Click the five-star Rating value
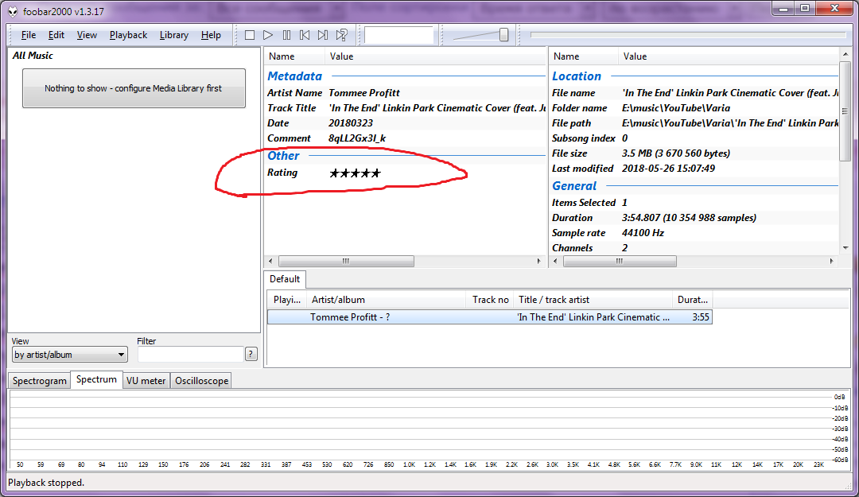 click(355, 173)
